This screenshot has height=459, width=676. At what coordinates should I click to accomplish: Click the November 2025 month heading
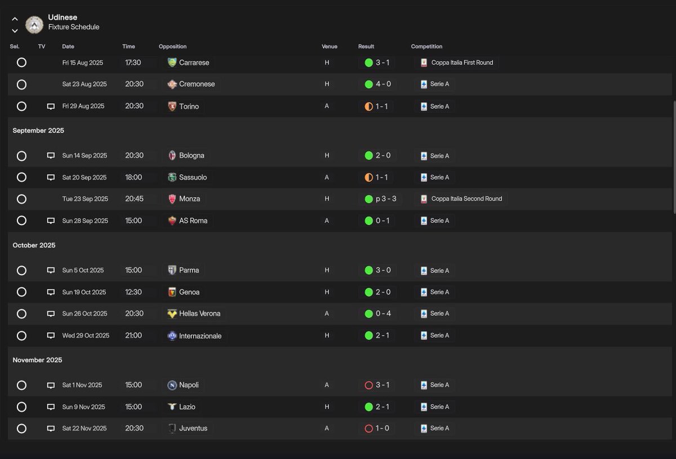37,360
